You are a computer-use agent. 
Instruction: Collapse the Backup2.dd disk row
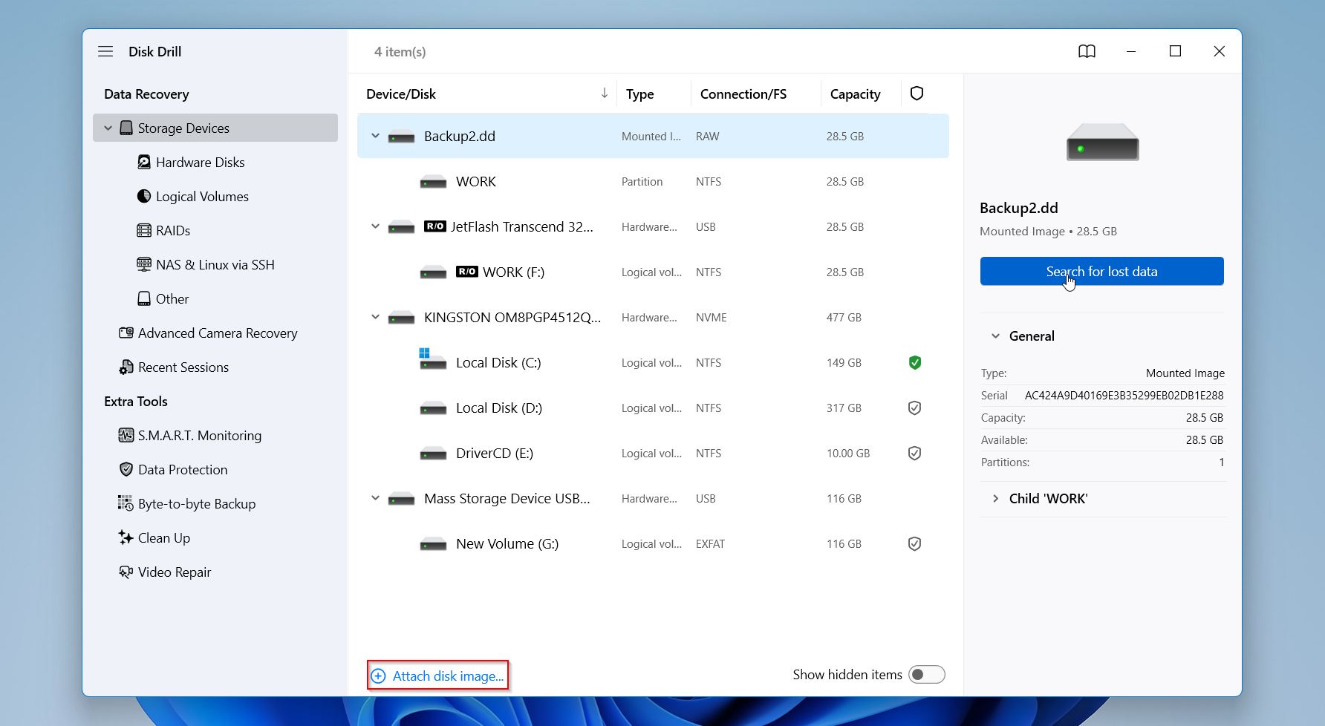pos(375,136)
